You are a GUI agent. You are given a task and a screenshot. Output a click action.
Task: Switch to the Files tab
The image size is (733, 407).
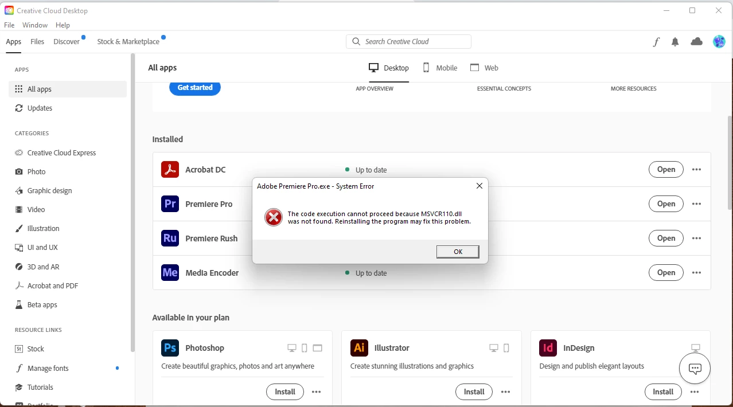(x=37, y=42)
